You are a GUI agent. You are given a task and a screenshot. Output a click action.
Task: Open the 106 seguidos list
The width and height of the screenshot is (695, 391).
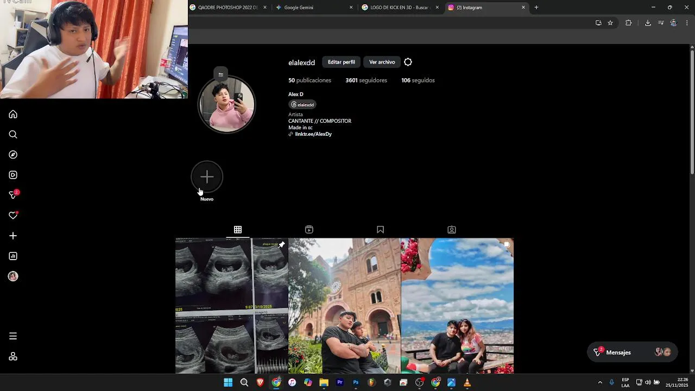coord(418,80)
